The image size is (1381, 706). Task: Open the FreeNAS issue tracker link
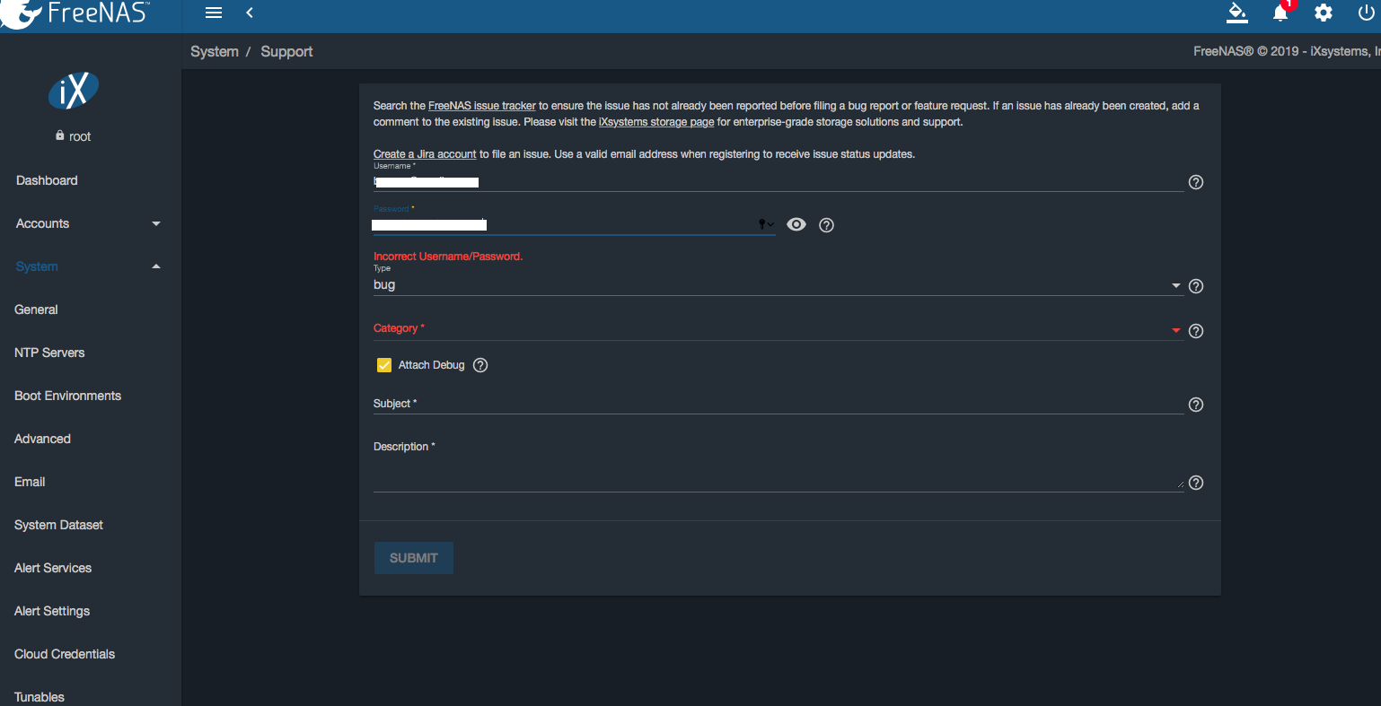482,106
